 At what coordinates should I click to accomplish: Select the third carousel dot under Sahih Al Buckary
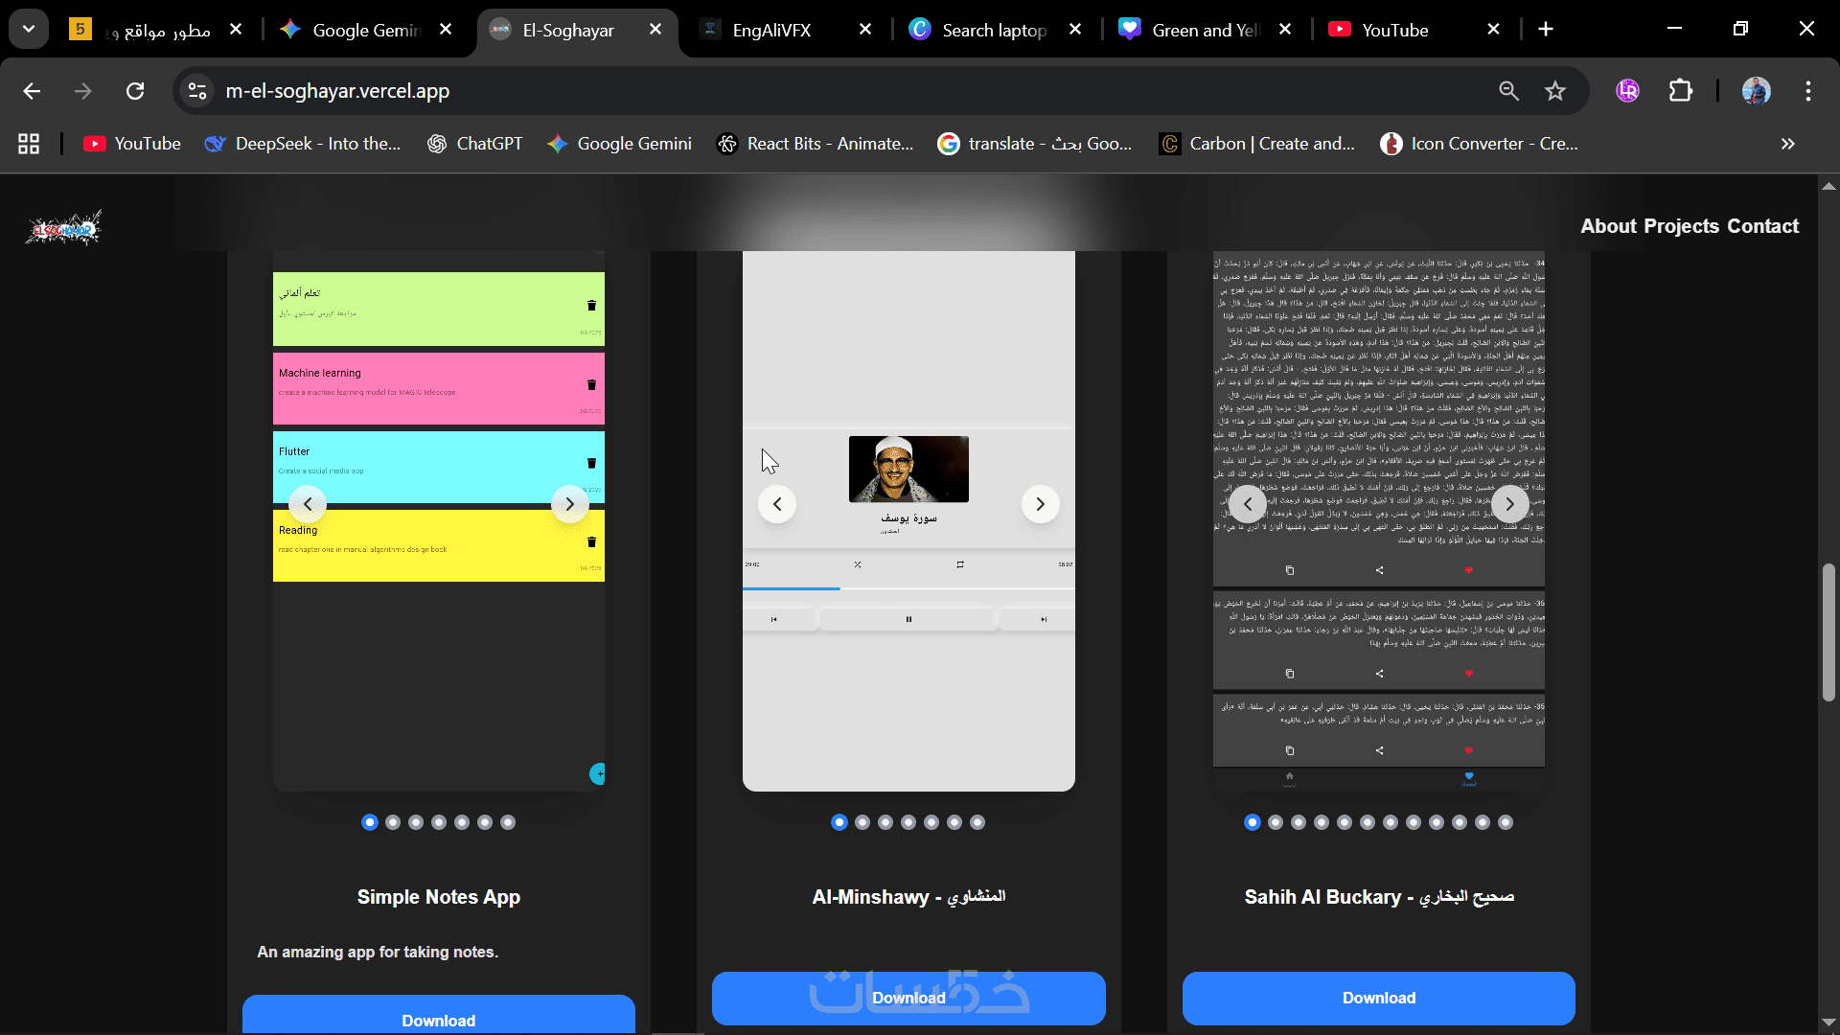pyautogui.click(x=1299, y=822)
